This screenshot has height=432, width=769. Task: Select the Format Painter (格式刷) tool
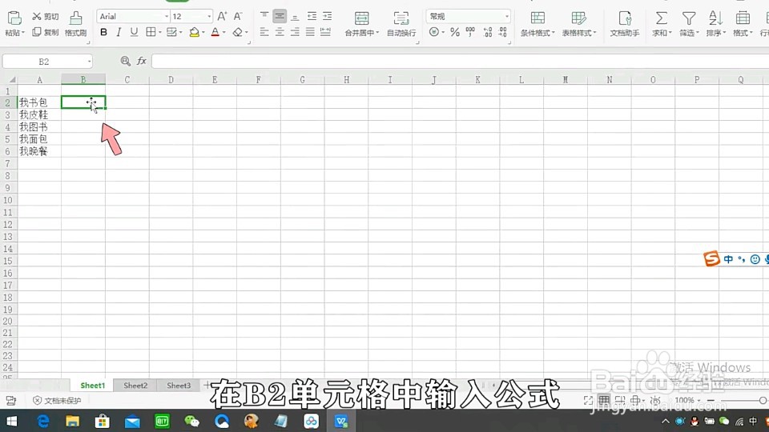75,23
